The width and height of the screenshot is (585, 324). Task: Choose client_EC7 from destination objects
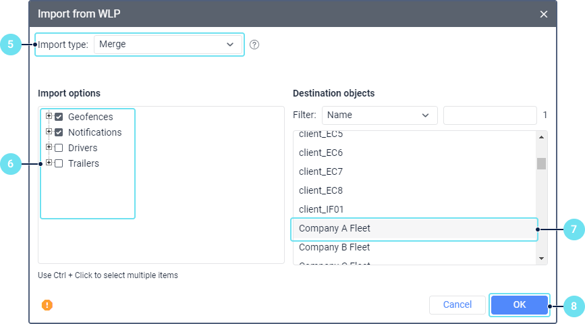click(414, 171)
